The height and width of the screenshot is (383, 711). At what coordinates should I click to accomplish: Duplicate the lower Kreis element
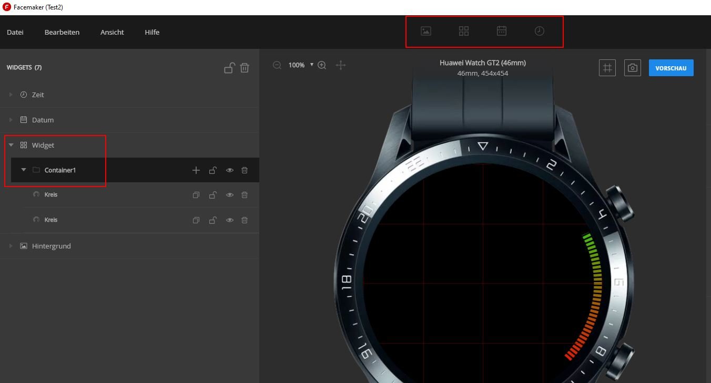pyautogui.click(x=196, y=220)
